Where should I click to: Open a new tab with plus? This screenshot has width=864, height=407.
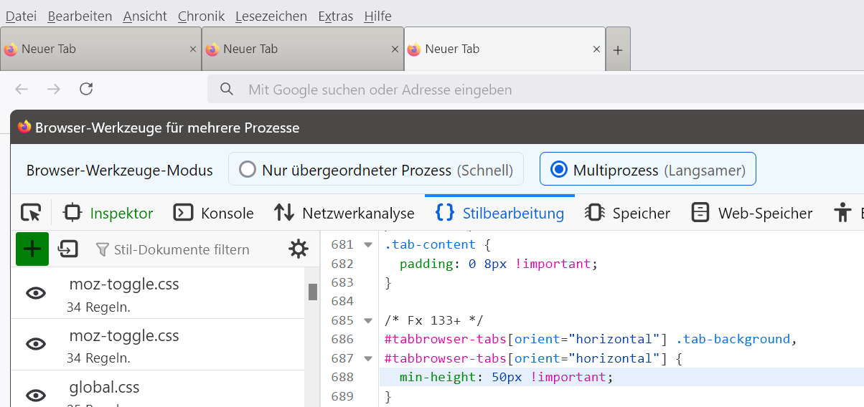click(617, 49)
